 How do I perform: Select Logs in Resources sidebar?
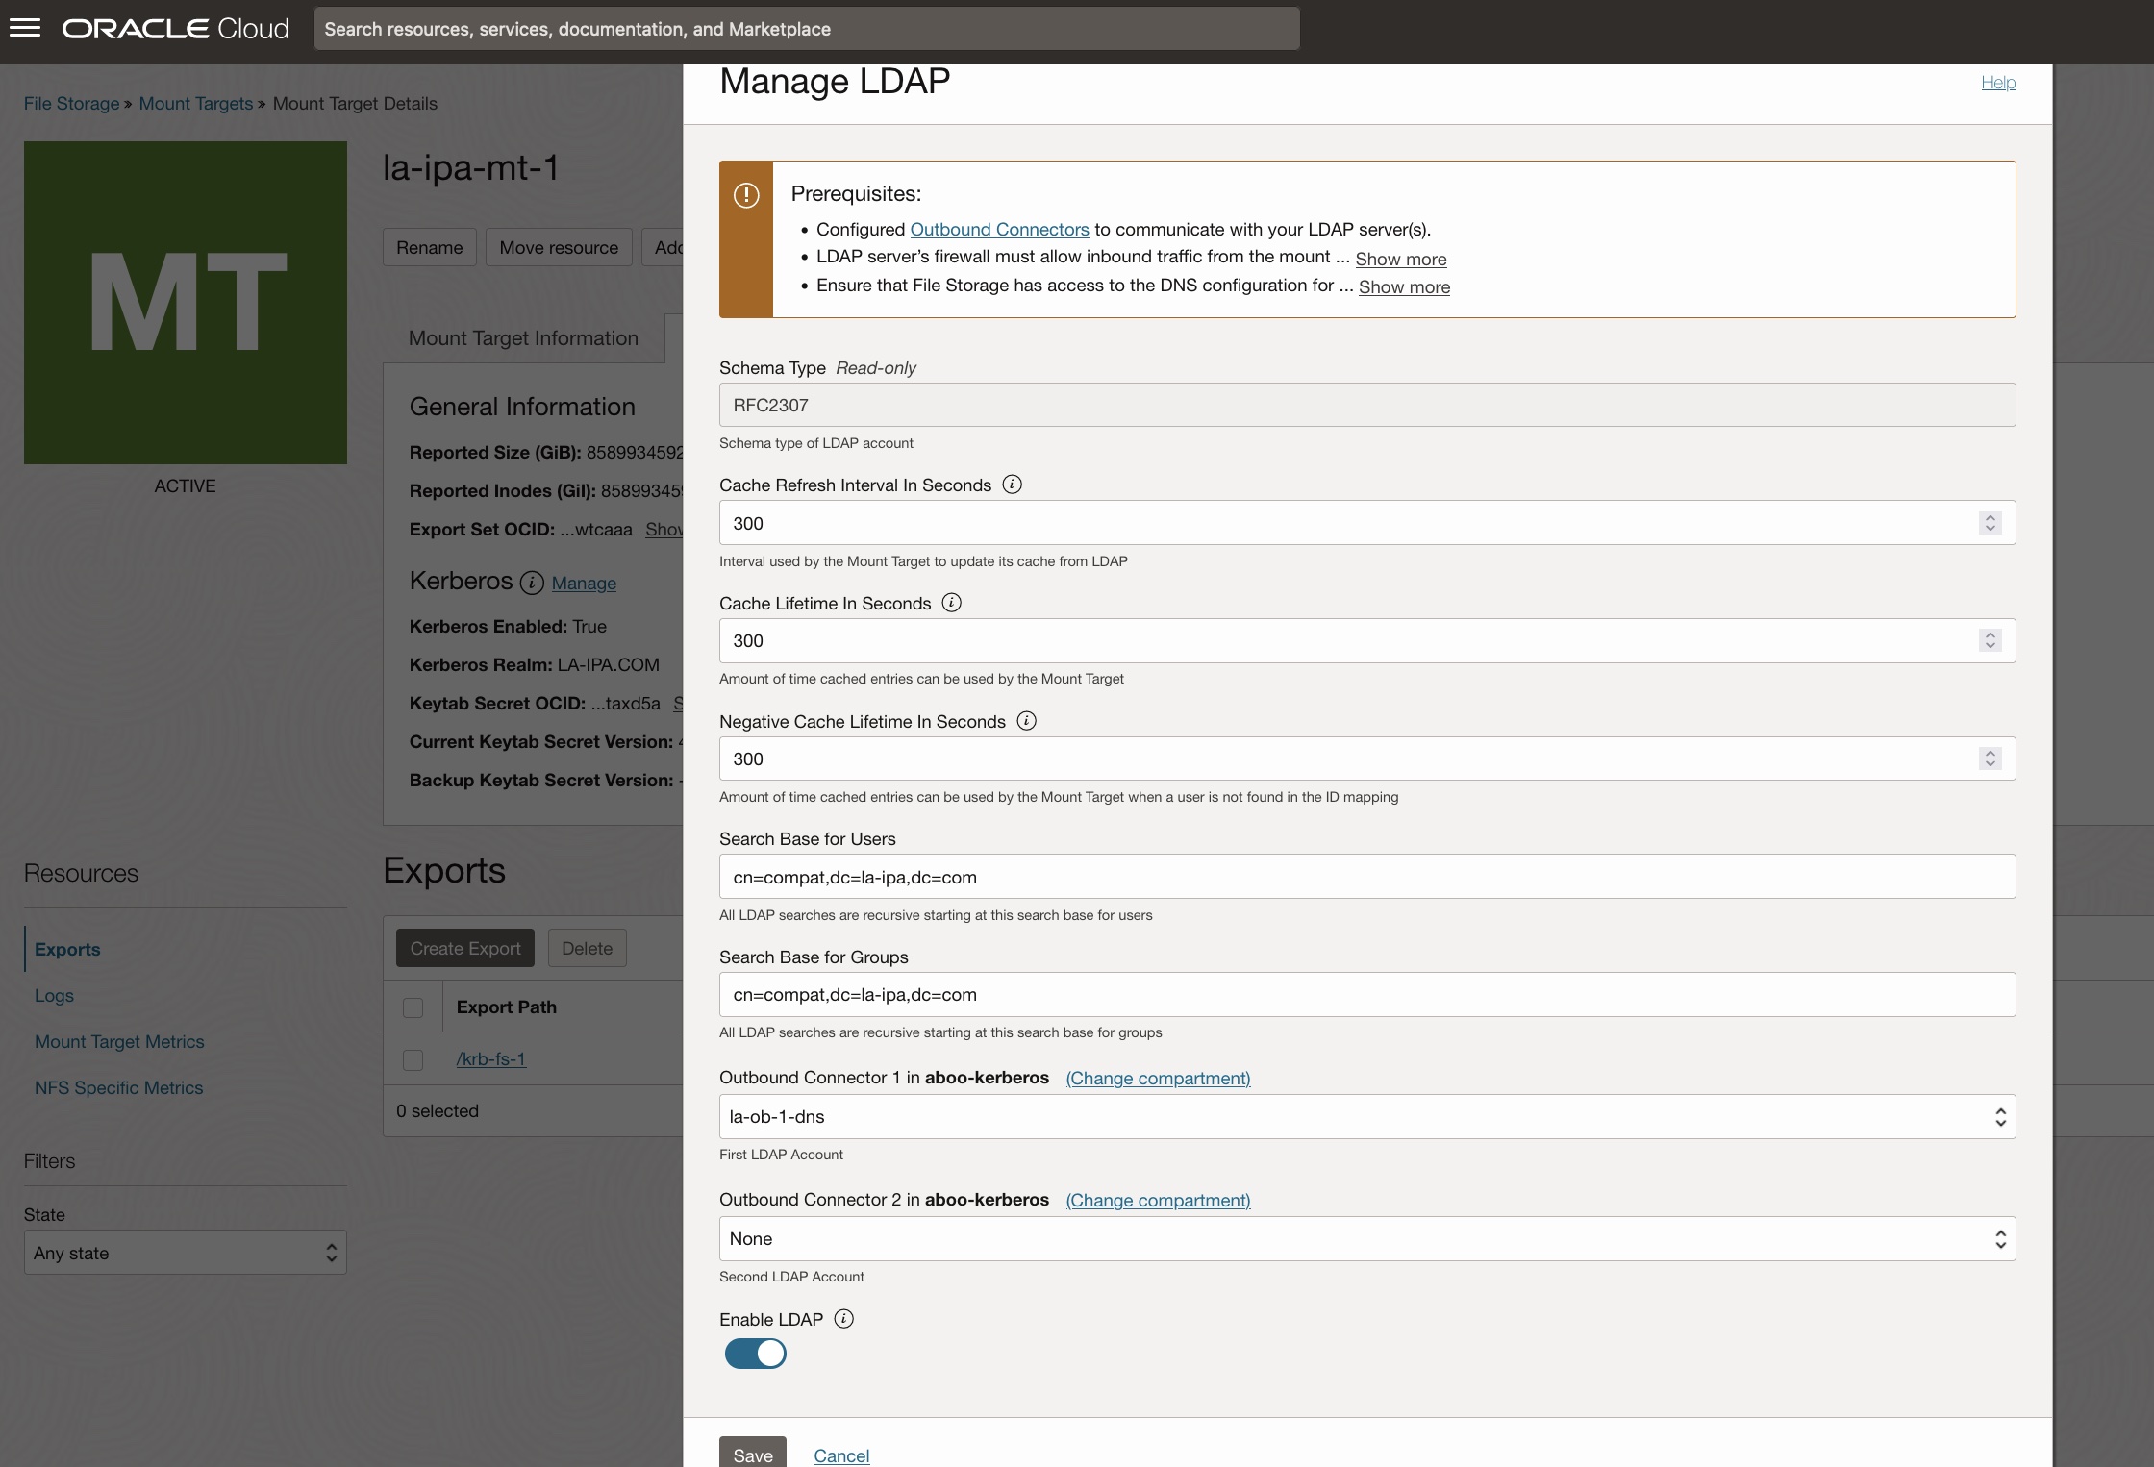coord(54,995)
